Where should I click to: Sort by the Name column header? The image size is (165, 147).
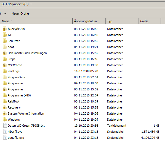click(x=36, y=21)
